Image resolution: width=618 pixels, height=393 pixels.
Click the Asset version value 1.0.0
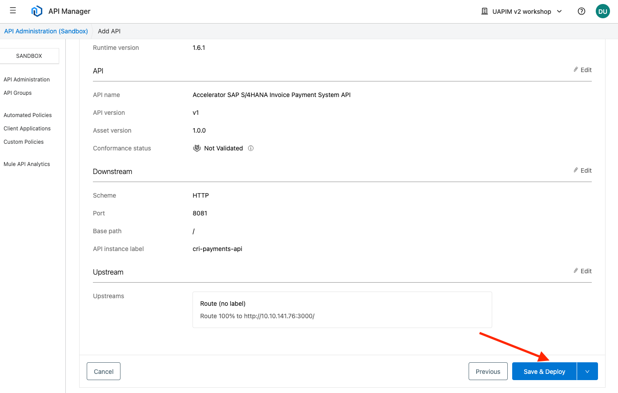tap(199, 130)
